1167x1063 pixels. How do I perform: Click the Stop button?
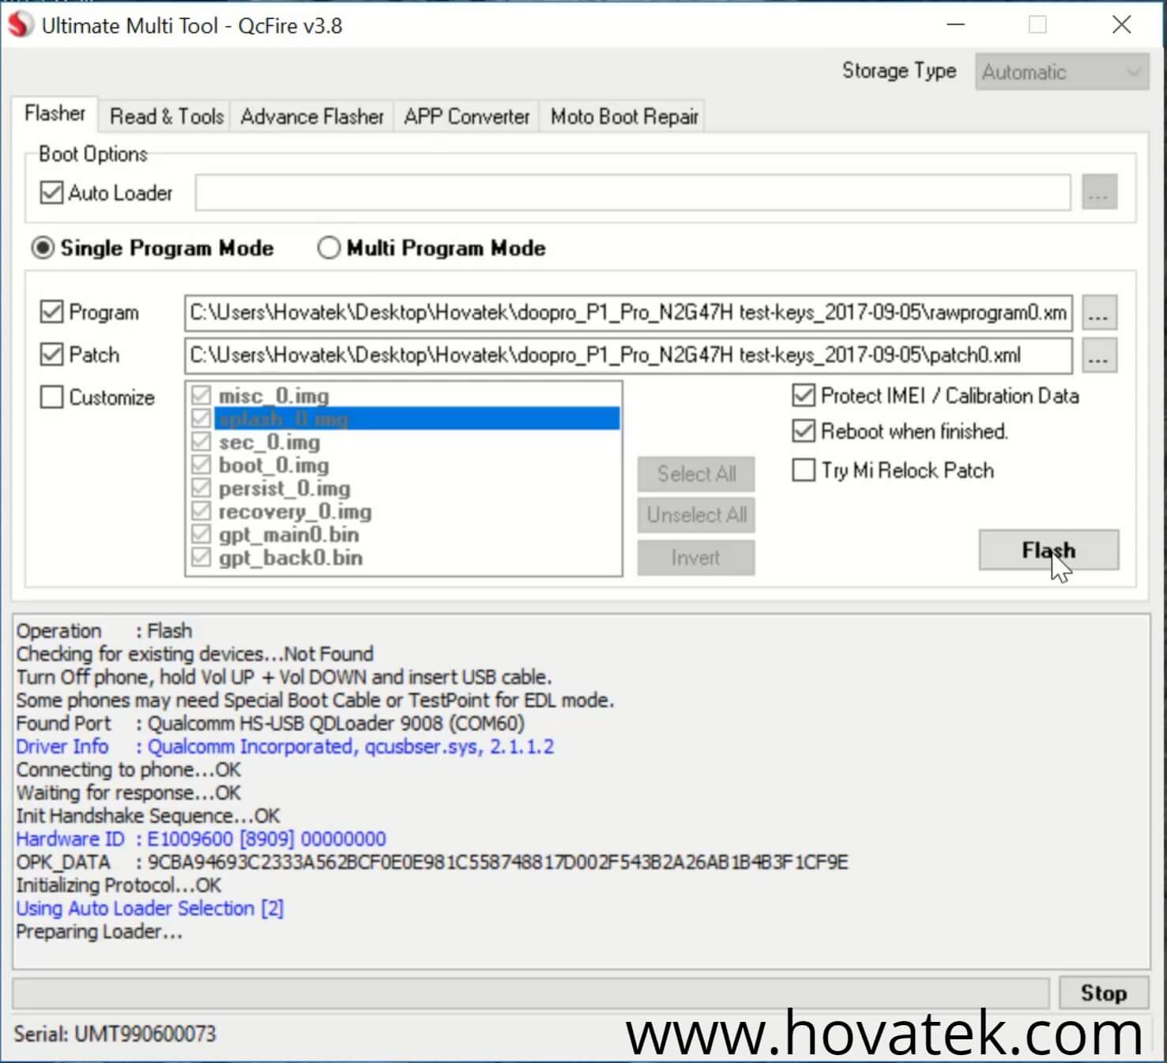click(x=1104, y=993)
